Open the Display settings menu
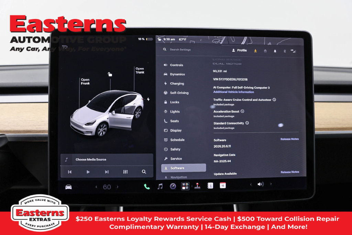 point(173,130)
